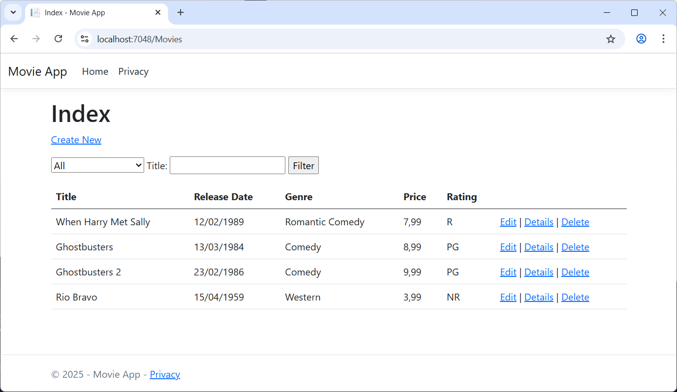Image resolution: width=677 pixels, height=392 pixels.
Task: Open a new browser tab with plus icon
Action: 180,12
